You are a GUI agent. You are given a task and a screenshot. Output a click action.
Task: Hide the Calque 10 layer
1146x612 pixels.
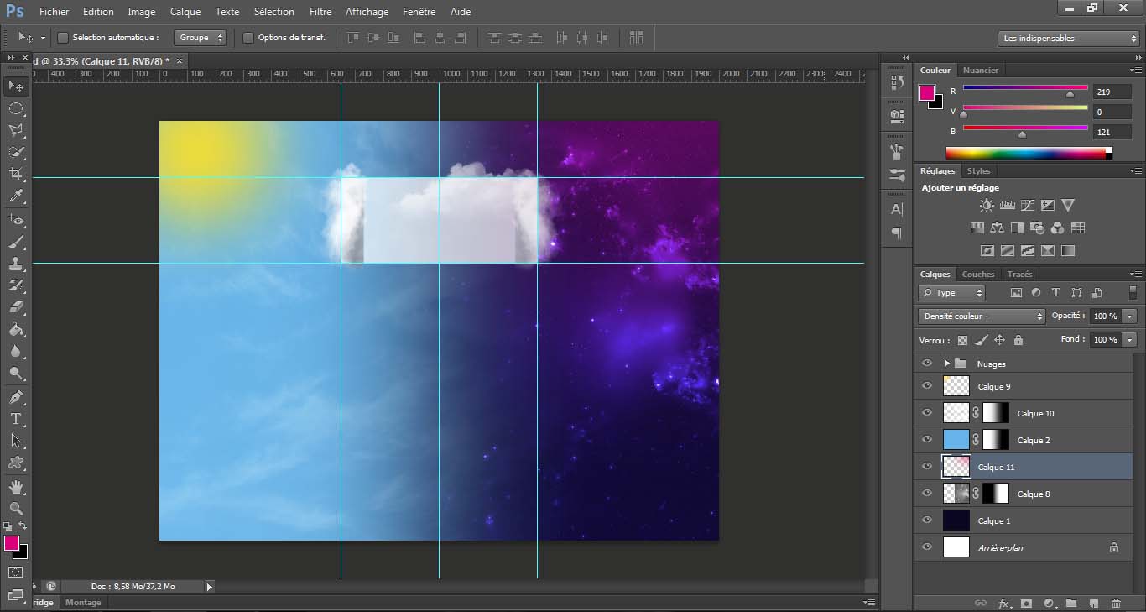(x=926, y=413)
